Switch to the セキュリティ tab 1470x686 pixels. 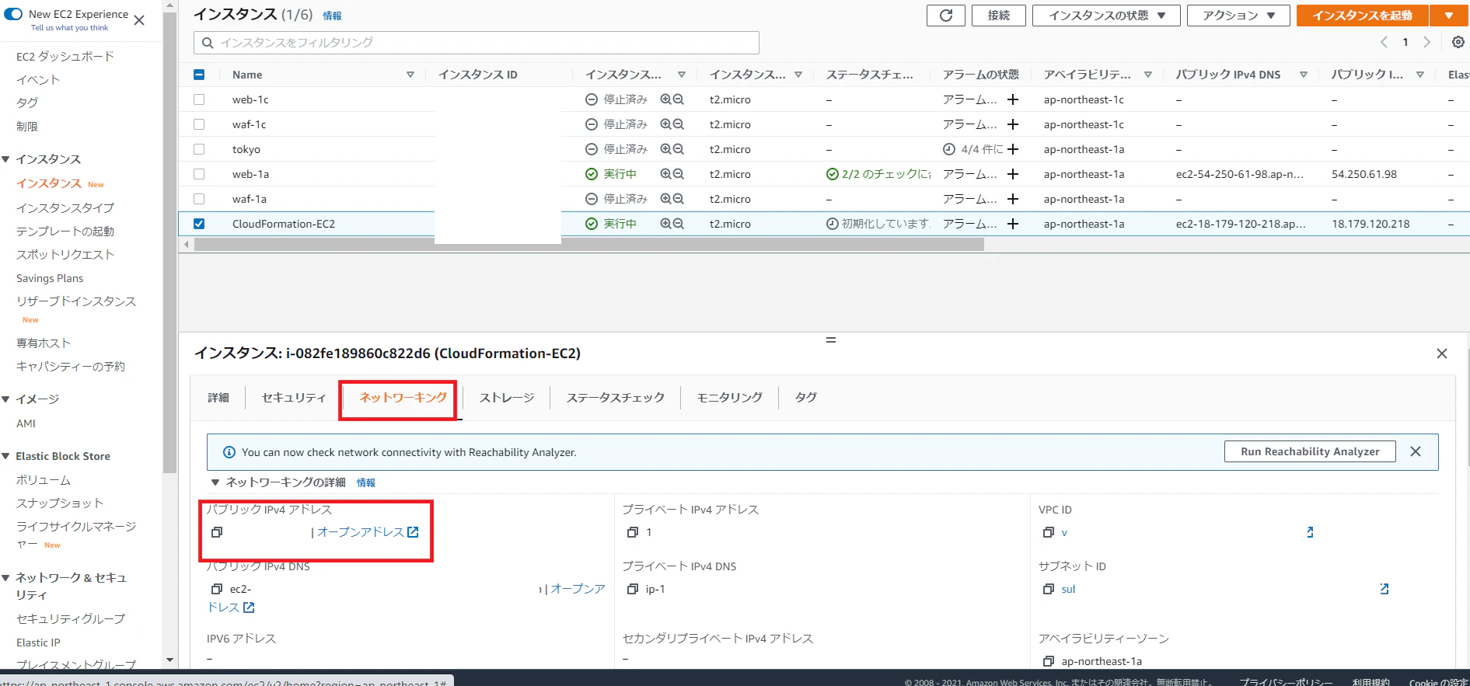[294, 398]
